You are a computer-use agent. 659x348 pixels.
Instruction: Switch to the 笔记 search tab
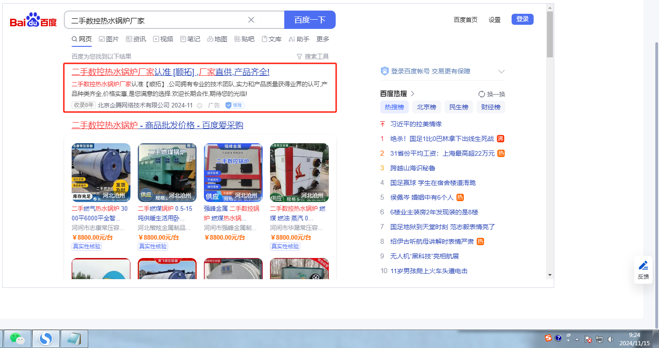coord(190,39)
